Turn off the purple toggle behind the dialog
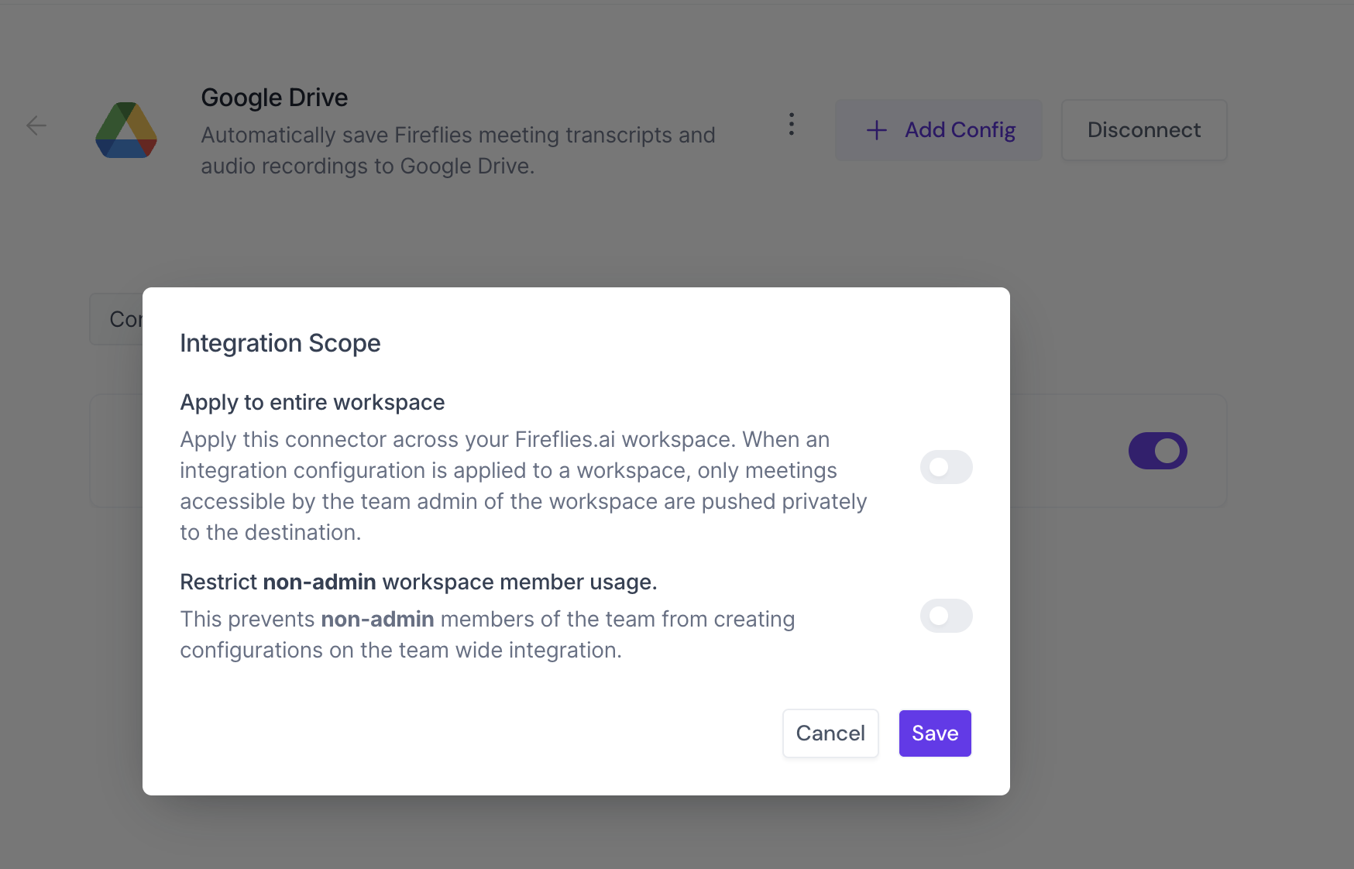The height and width of the screenshot is (869, 1354). tap(1157, 451)
